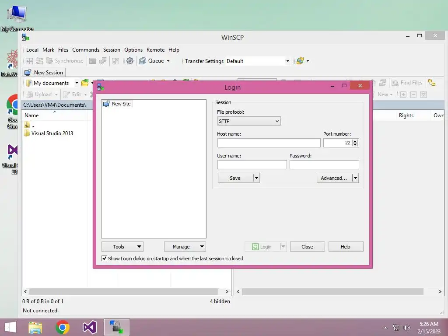The width and height of the screenshot is (448, 336).
Task: Open the New Session tab
Action: tap(44, 73)
